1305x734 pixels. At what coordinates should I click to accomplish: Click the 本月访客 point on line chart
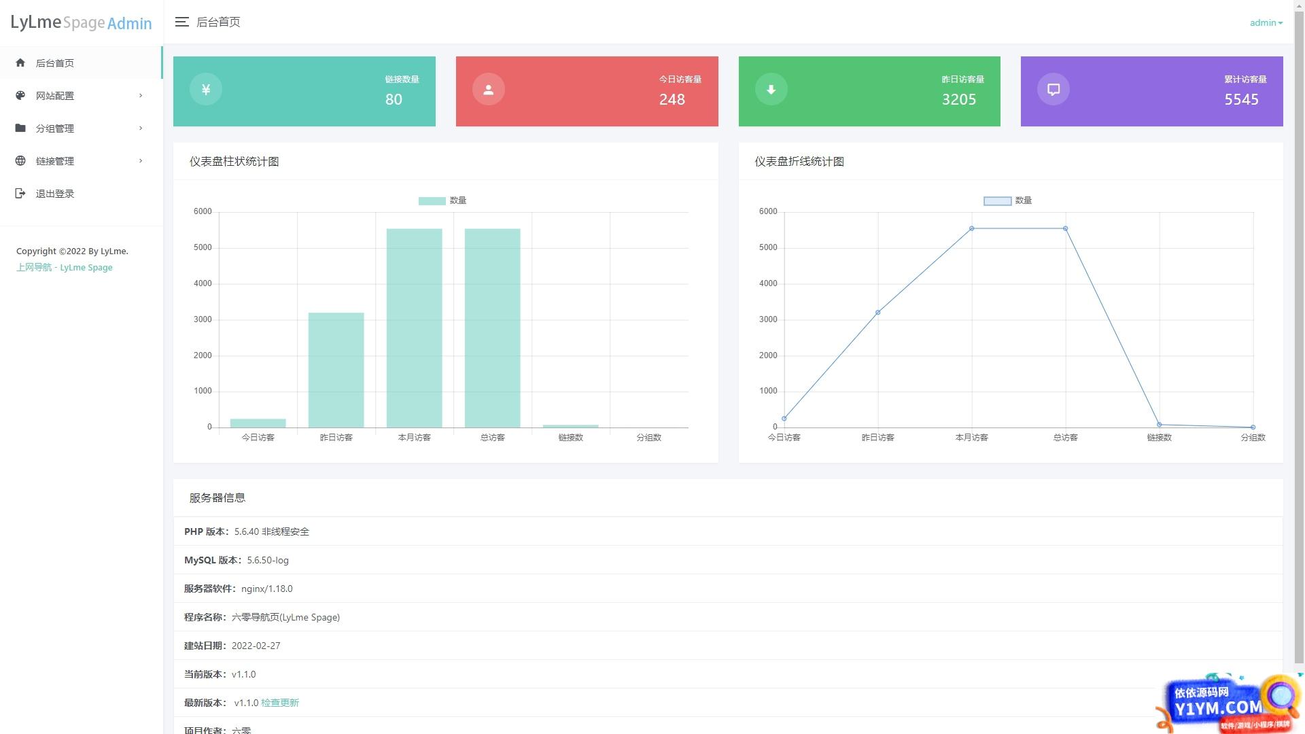971,228
